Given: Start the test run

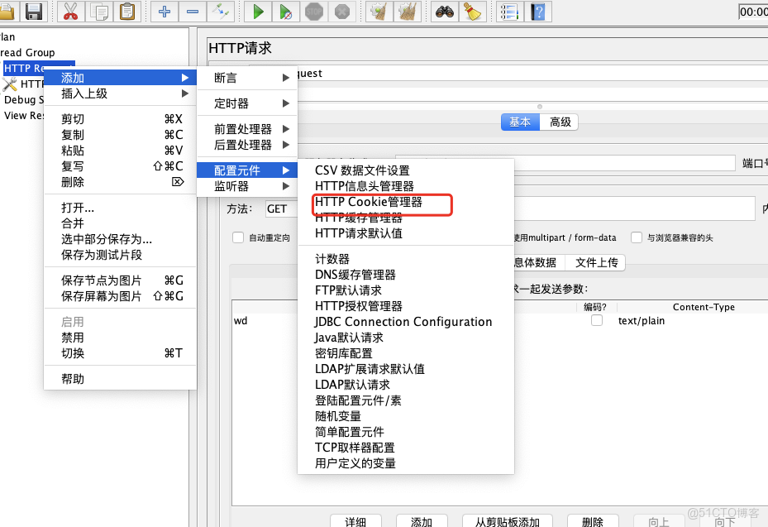Looking at the screenshot, I should pos(257,12).
